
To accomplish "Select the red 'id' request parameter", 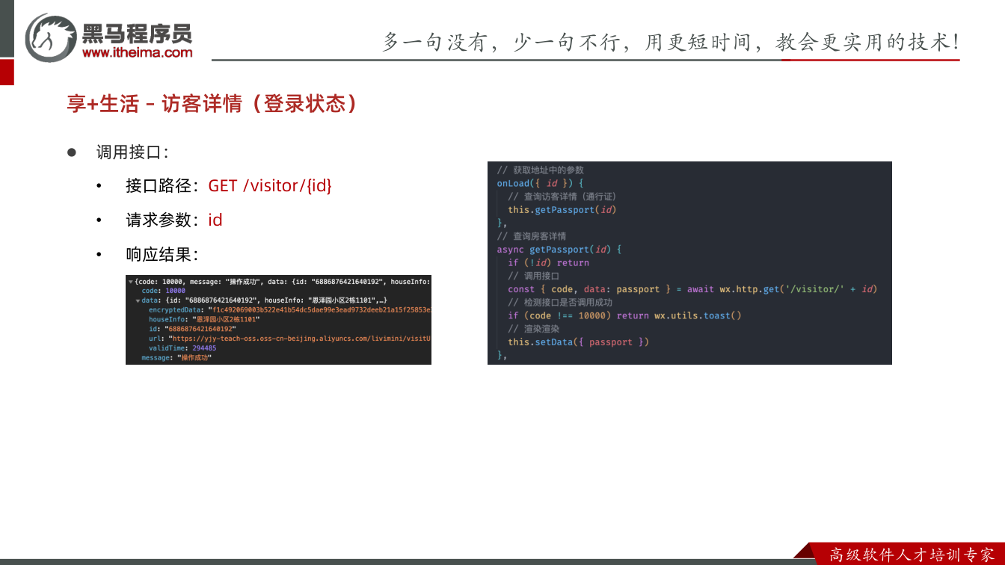I will [x=215, y=220].
